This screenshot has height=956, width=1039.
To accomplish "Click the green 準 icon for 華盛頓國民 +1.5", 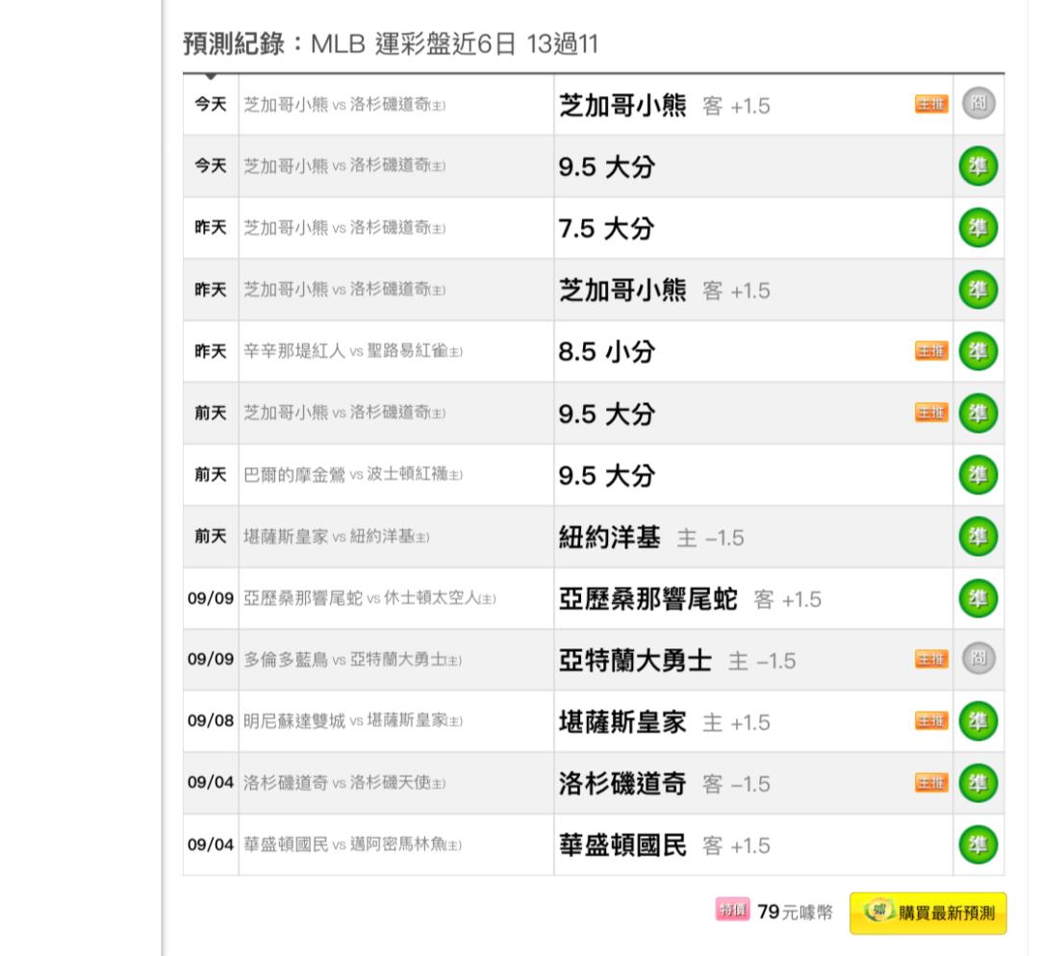I will coord(978,844).
